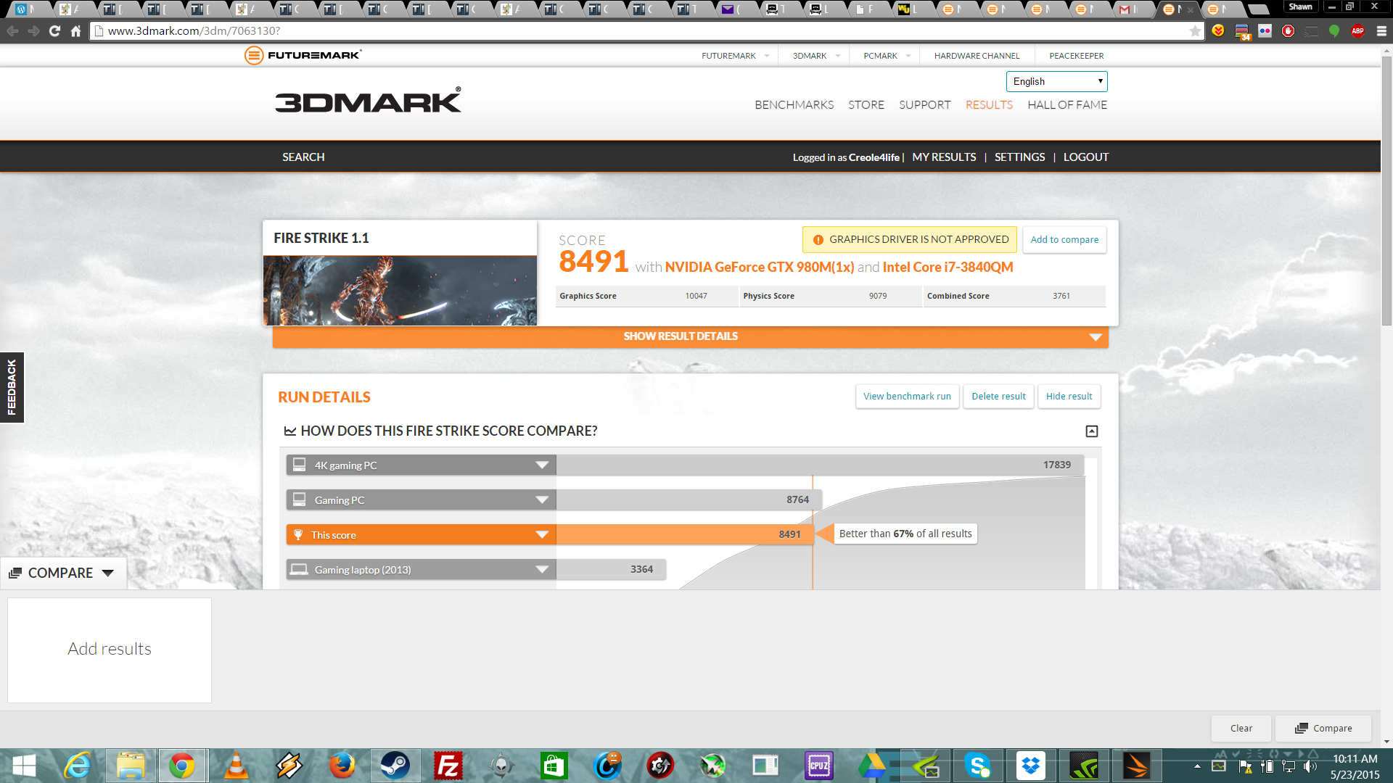Screen dimensions: 1393x783
Task: Open Skype from the taskbar
Action: [x=978, y=766]
